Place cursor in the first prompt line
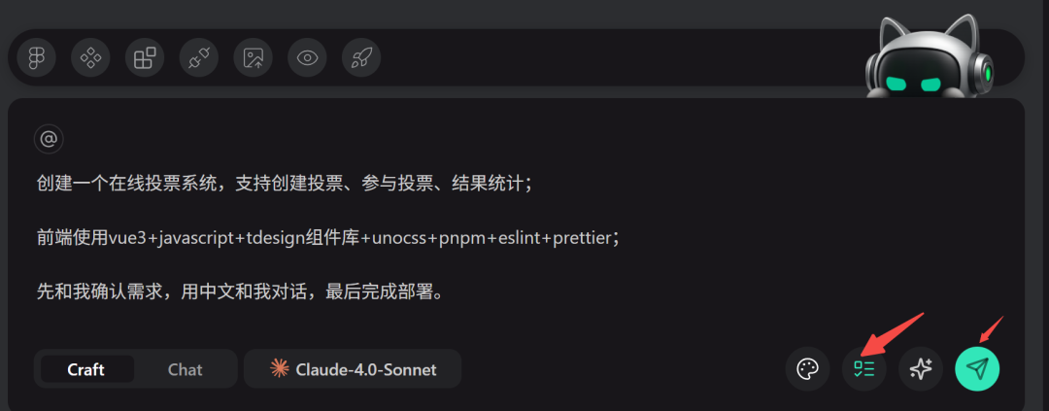 282,184
